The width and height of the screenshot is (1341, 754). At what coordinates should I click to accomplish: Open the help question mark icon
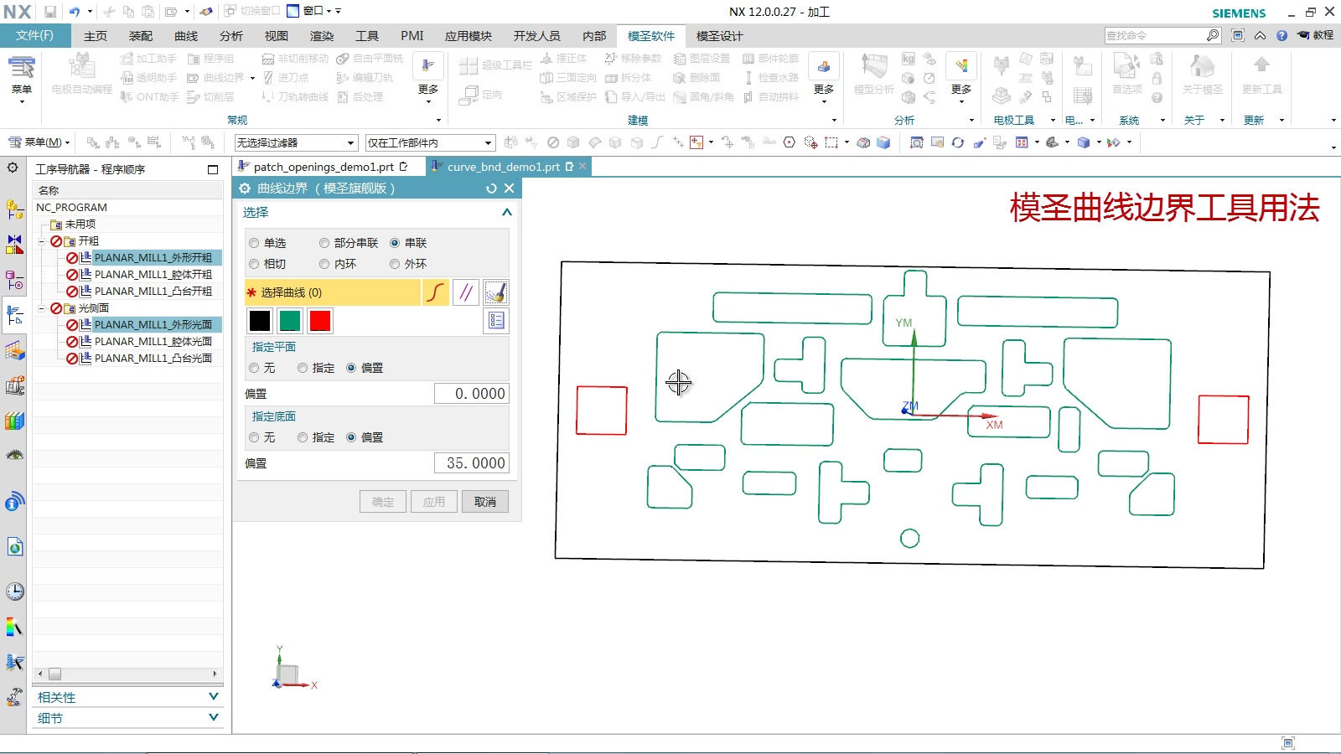(1281, 35)
